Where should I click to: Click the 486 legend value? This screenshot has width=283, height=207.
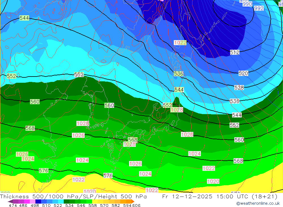tap(23, 205)
